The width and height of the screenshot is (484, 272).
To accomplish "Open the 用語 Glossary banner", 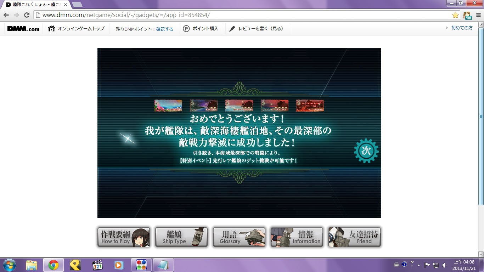I will [x=239, y=237].
